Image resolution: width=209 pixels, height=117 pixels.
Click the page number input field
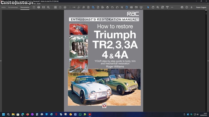(x=71, y=7)
